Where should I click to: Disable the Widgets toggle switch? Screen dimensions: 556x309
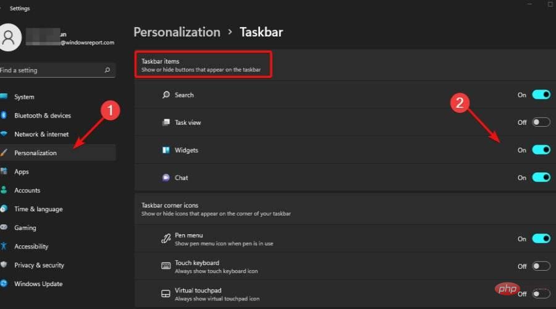541,150
